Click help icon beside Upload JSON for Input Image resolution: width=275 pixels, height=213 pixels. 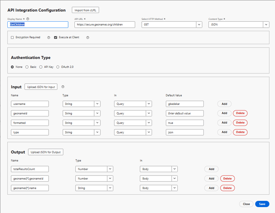pos(63,87)
